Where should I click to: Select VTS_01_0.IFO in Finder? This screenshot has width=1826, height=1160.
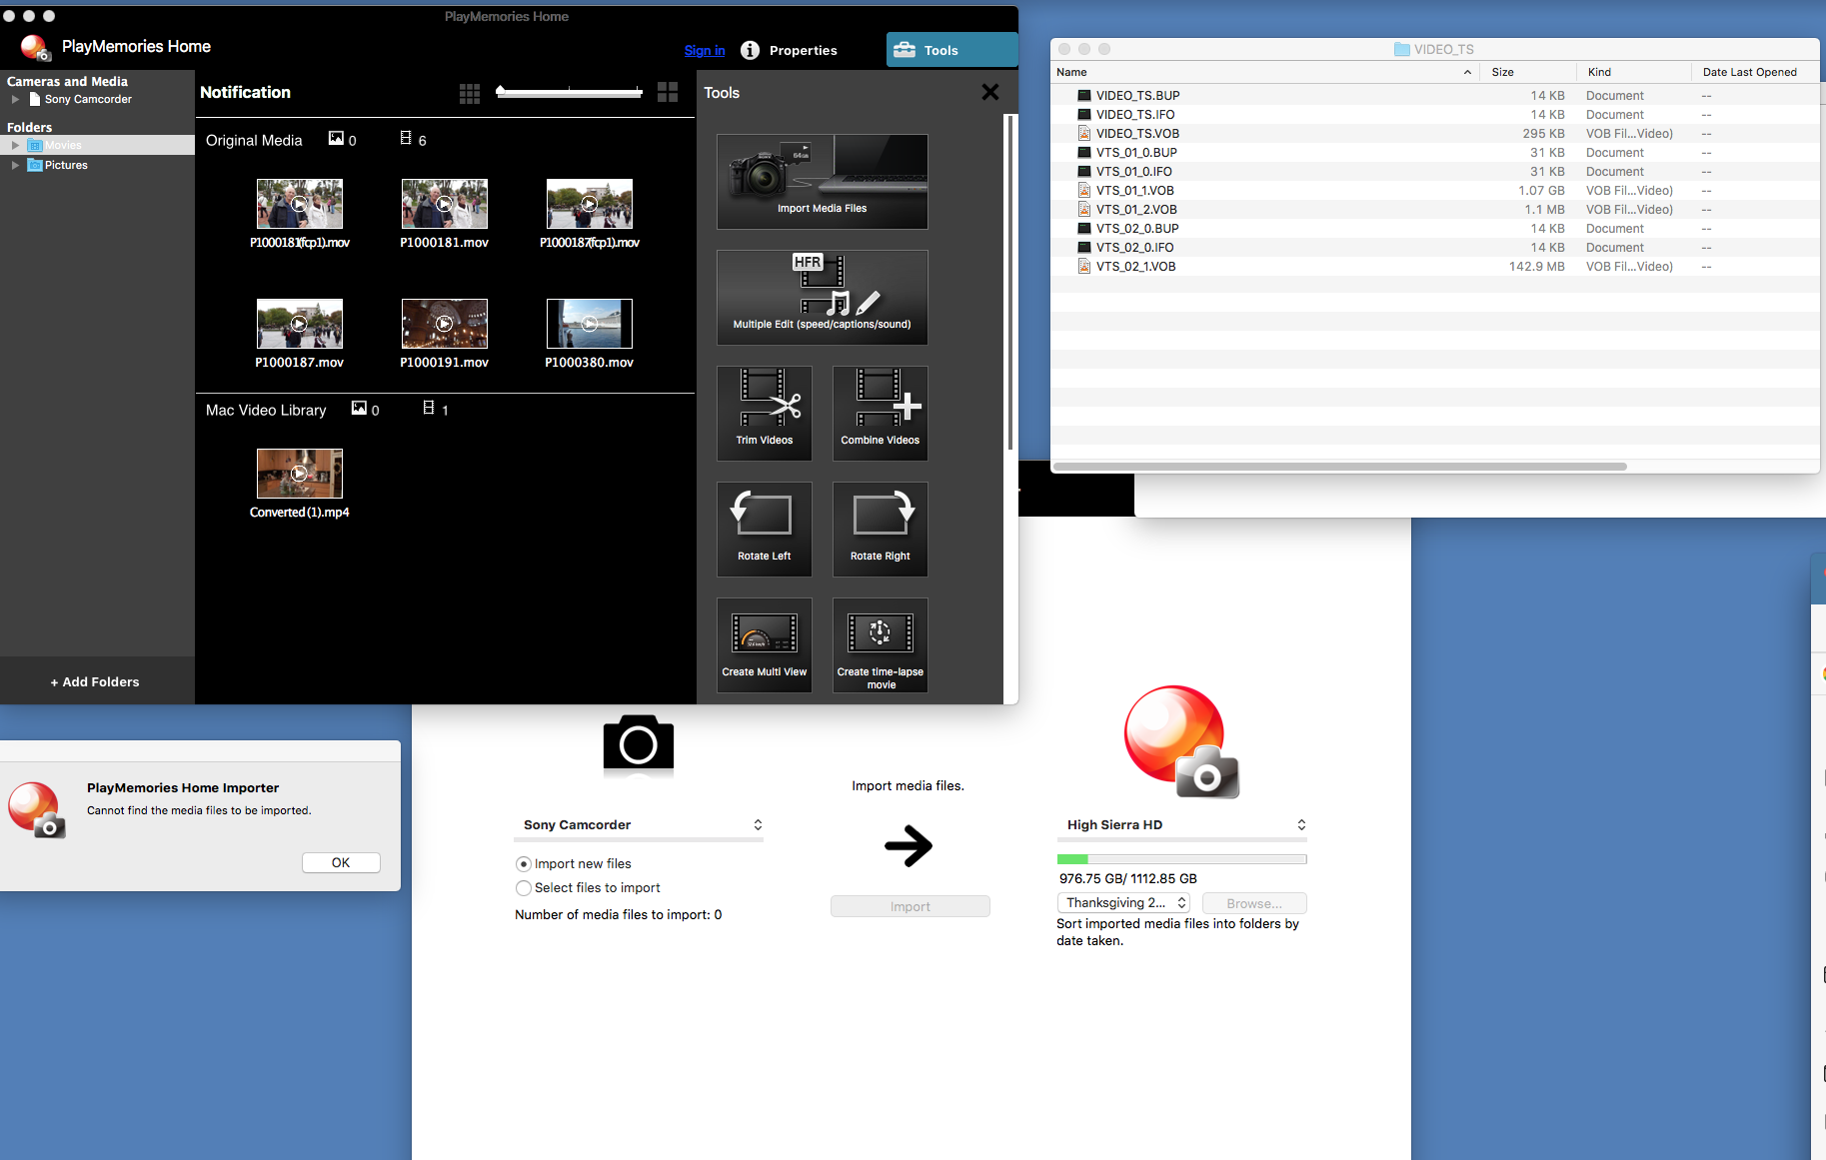(x=1435, y=172)
